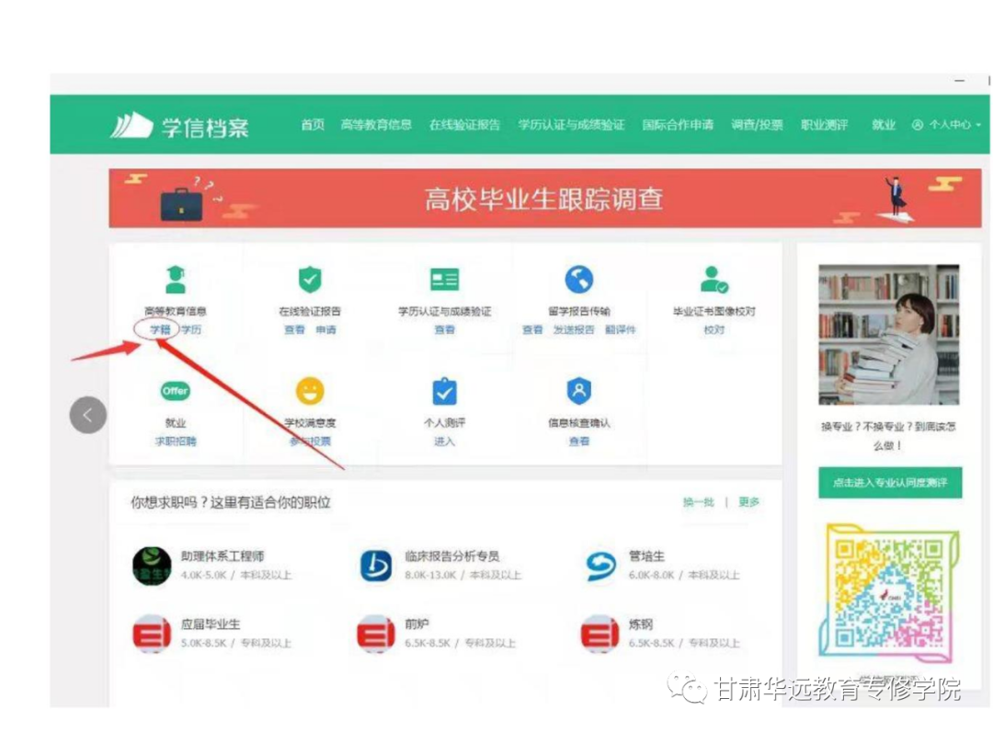Click the 留学报告传输 globe icon
The height and width of the screenshot is (733, 993).
[578, 280]
